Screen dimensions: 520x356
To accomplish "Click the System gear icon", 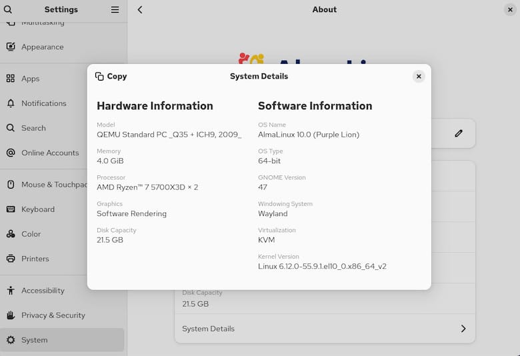I will pos(11,340).
